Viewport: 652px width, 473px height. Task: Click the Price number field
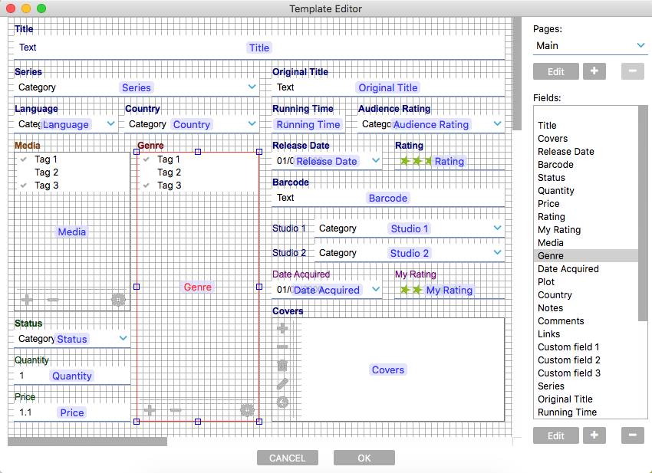(x=72, y=412)
